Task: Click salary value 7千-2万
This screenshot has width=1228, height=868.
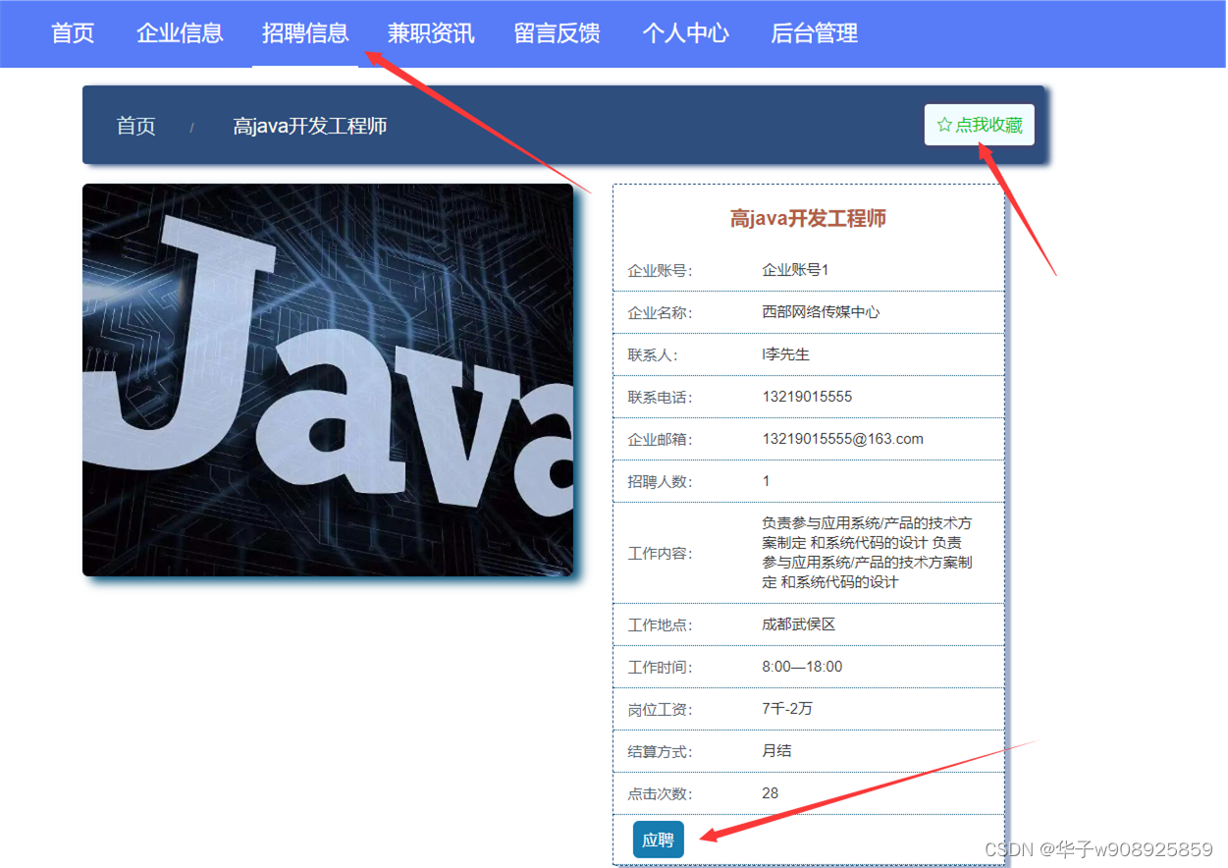Action: coord(787,709)
